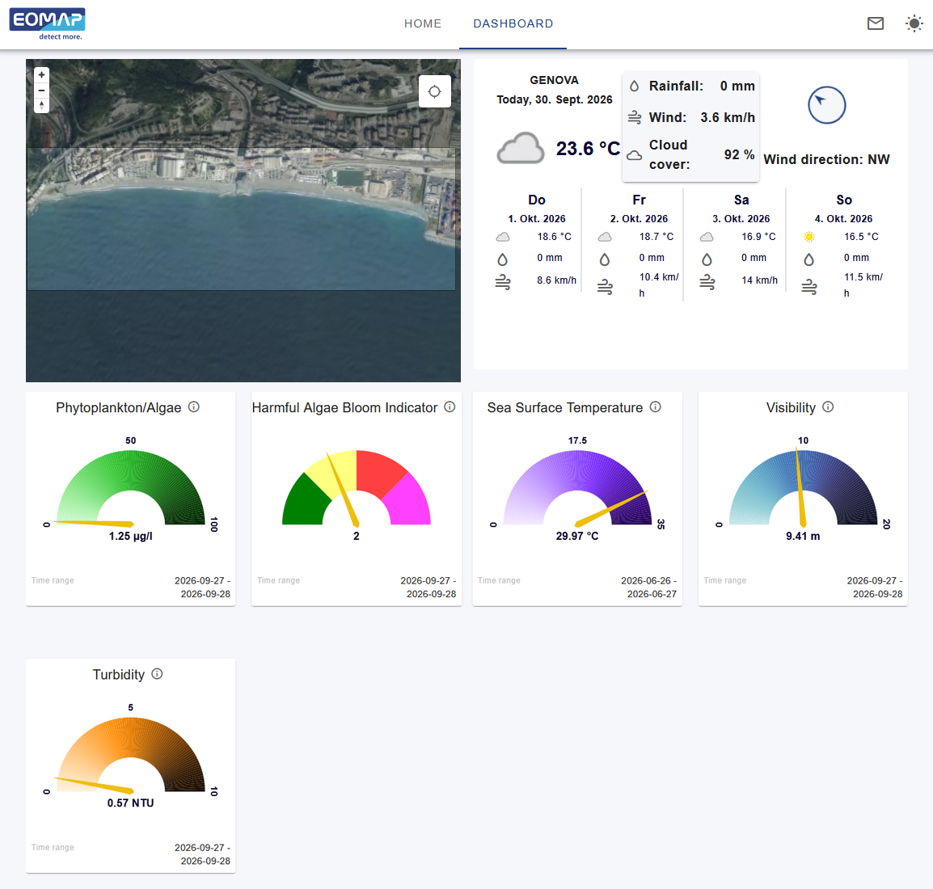Viewport: 933px width, 889px height.
Task: Click the 'So' forecast day heading
Action: point(844,200)
